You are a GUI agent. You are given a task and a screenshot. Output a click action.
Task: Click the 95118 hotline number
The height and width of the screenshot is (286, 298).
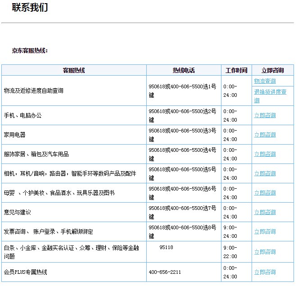[166, 247]
